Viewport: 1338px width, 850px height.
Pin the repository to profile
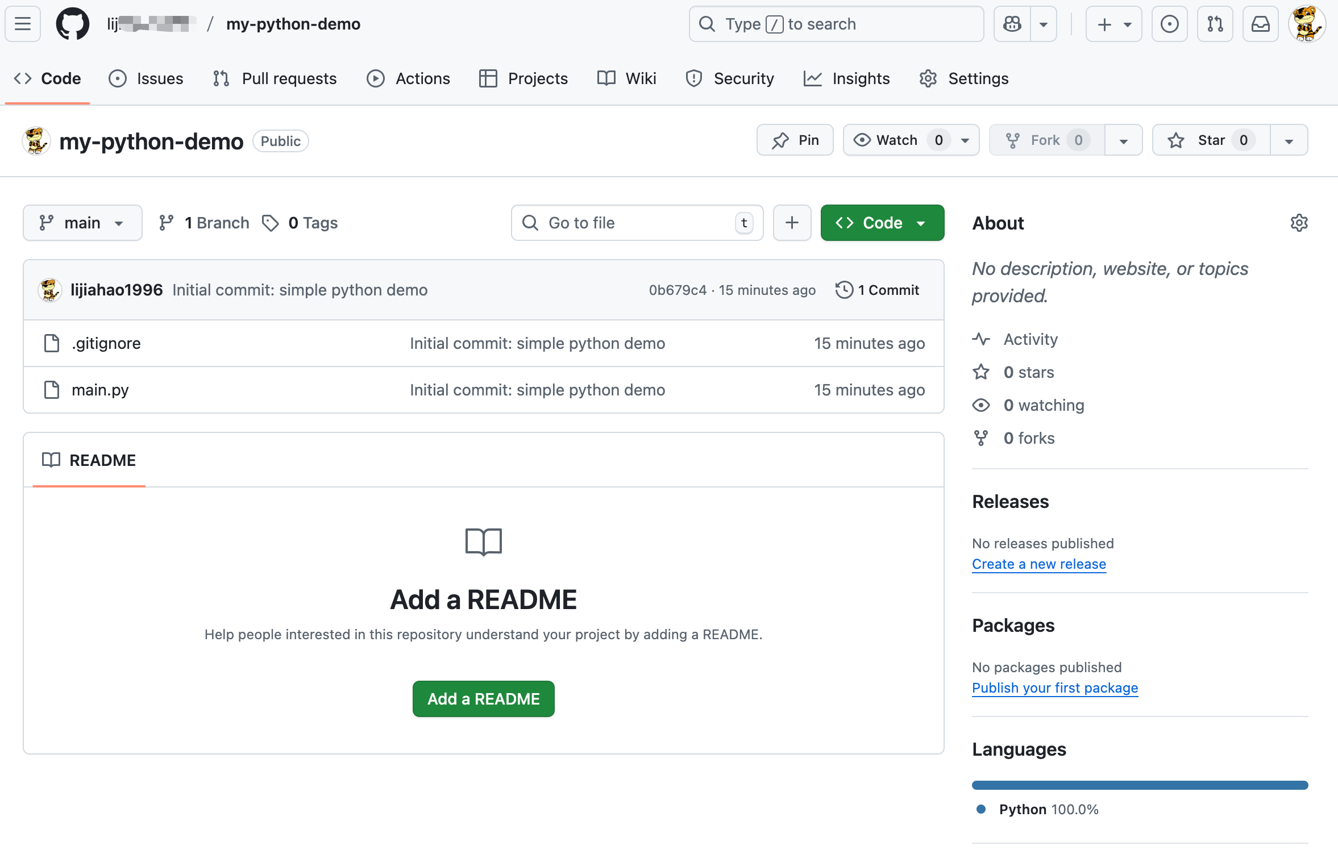(x=795, y=140)
